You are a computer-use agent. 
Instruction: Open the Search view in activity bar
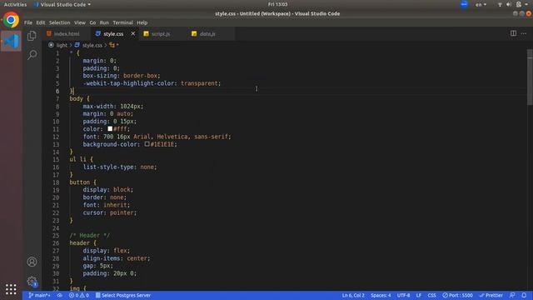pos(32,54)
